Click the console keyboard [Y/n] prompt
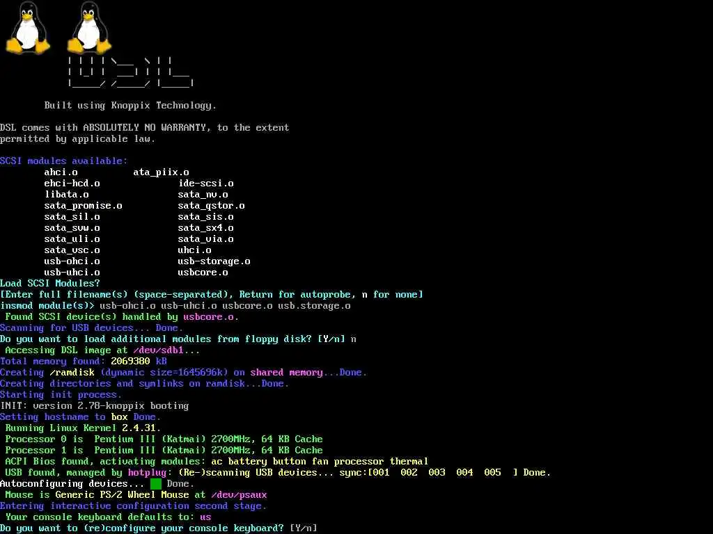713x534 pixels. click(x=158, y=528)
